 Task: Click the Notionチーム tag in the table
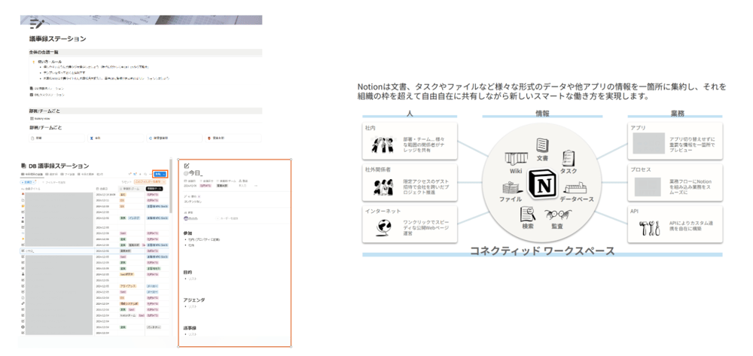[x=128, y=315]
